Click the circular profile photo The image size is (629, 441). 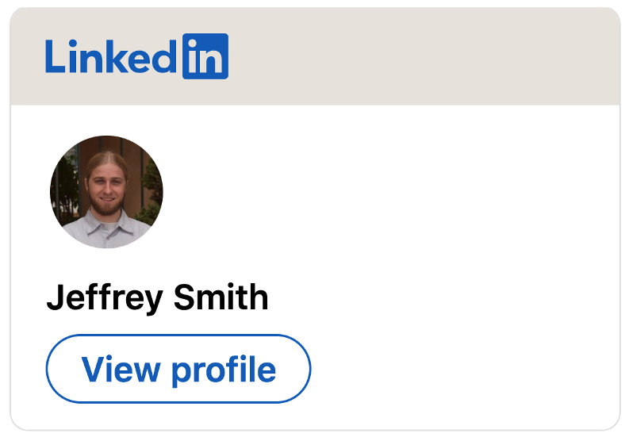(x=106, y=192)
